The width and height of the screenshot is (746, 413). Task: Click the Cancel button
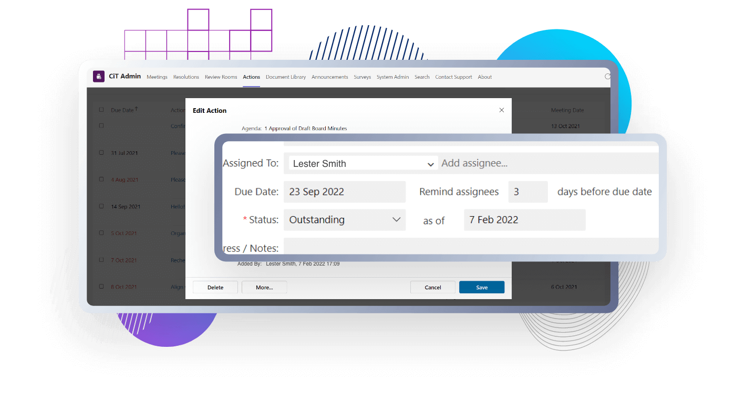click(x=433, y=287)
